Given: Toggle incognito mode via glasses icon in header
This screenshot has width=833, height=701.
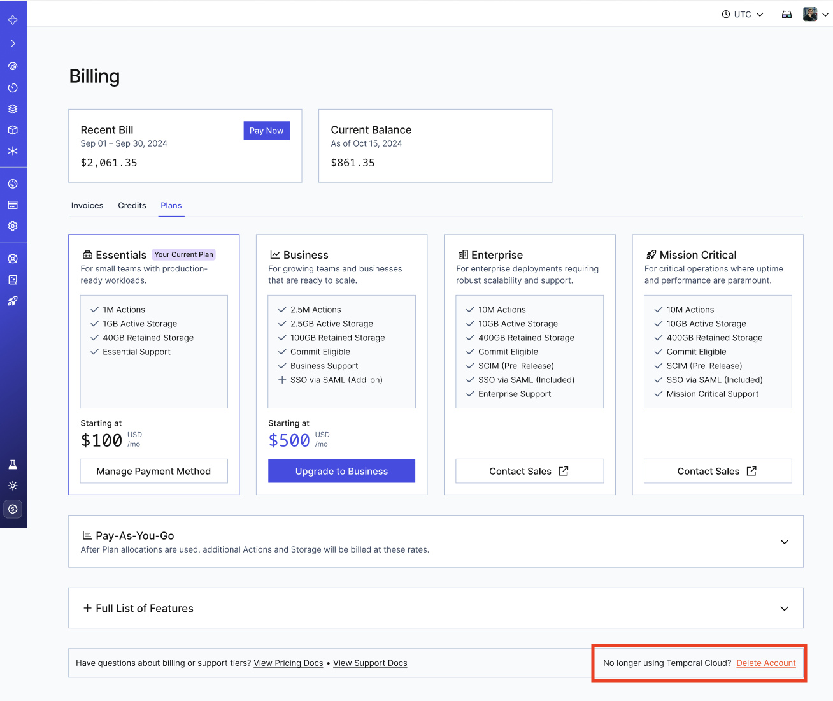Looking at the screenshot, I should point(787,13).
